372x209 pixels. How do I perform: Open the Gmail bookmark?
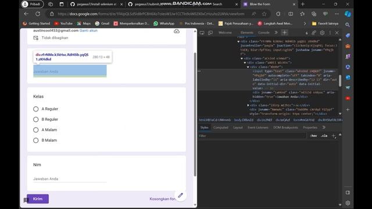pyautogui.click(x=102, y=23)
